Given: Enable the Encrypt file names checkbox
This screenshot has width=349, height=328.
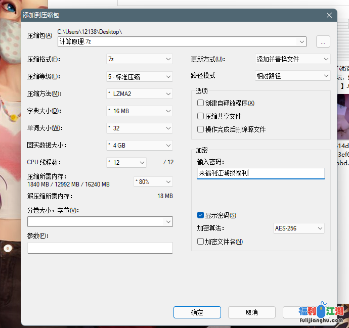Looking at the screenshot, I should 201,242.
